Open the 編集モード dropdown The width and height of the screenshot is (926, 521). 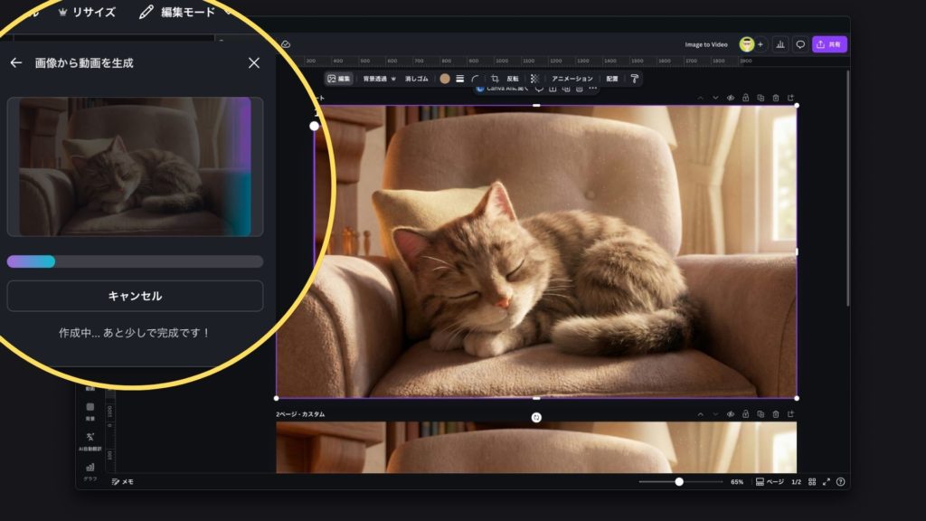tap(185, 13)
